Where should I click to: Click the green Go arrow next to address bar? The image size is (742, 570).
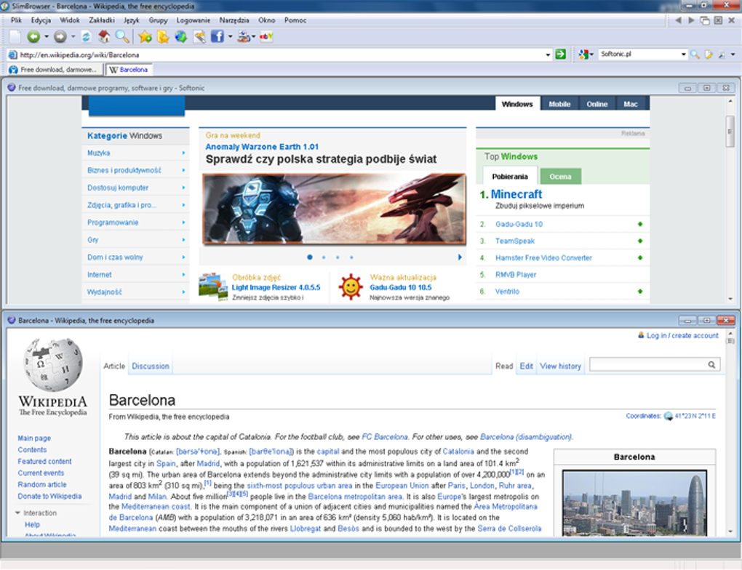pyautogui.click(x=560, y=55)
